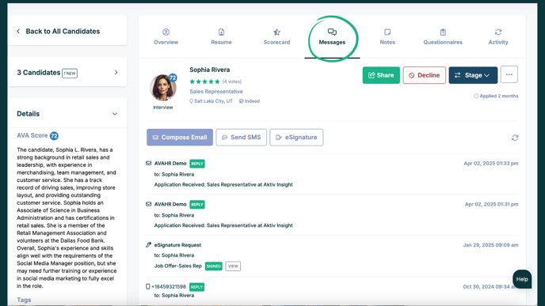The height and width of the screenshot is (306, 545).
Task: Click the back arrow beside All Candidates
Action: click(x=18, y=31)
